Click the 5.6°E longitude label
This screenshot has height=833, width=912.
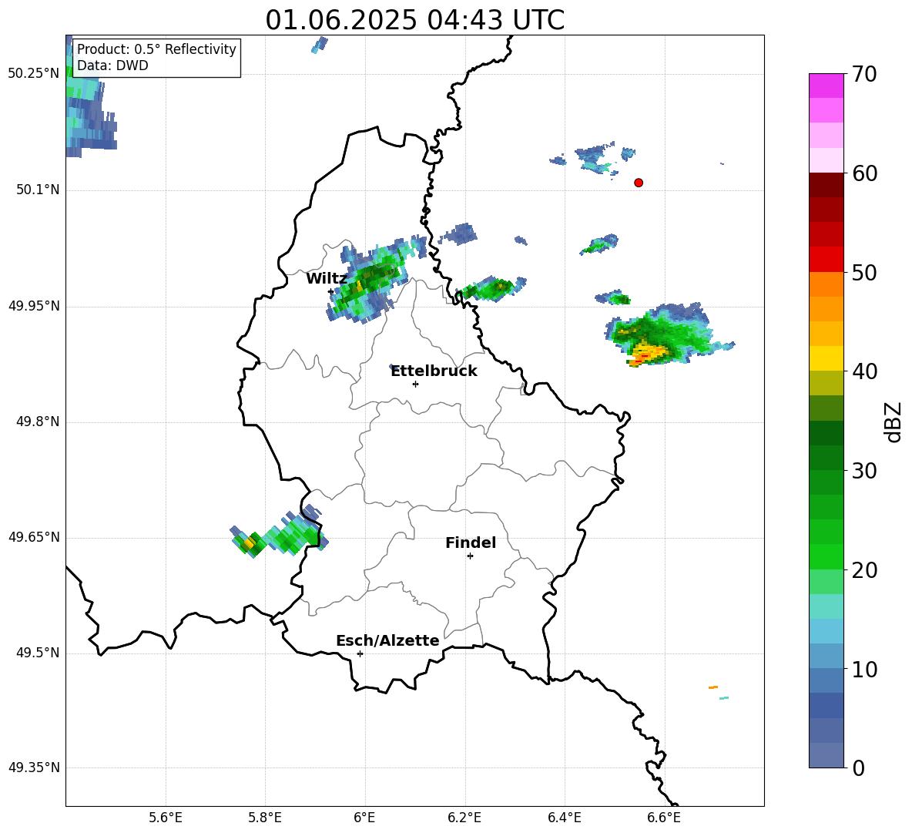click(x=166, y=818)
